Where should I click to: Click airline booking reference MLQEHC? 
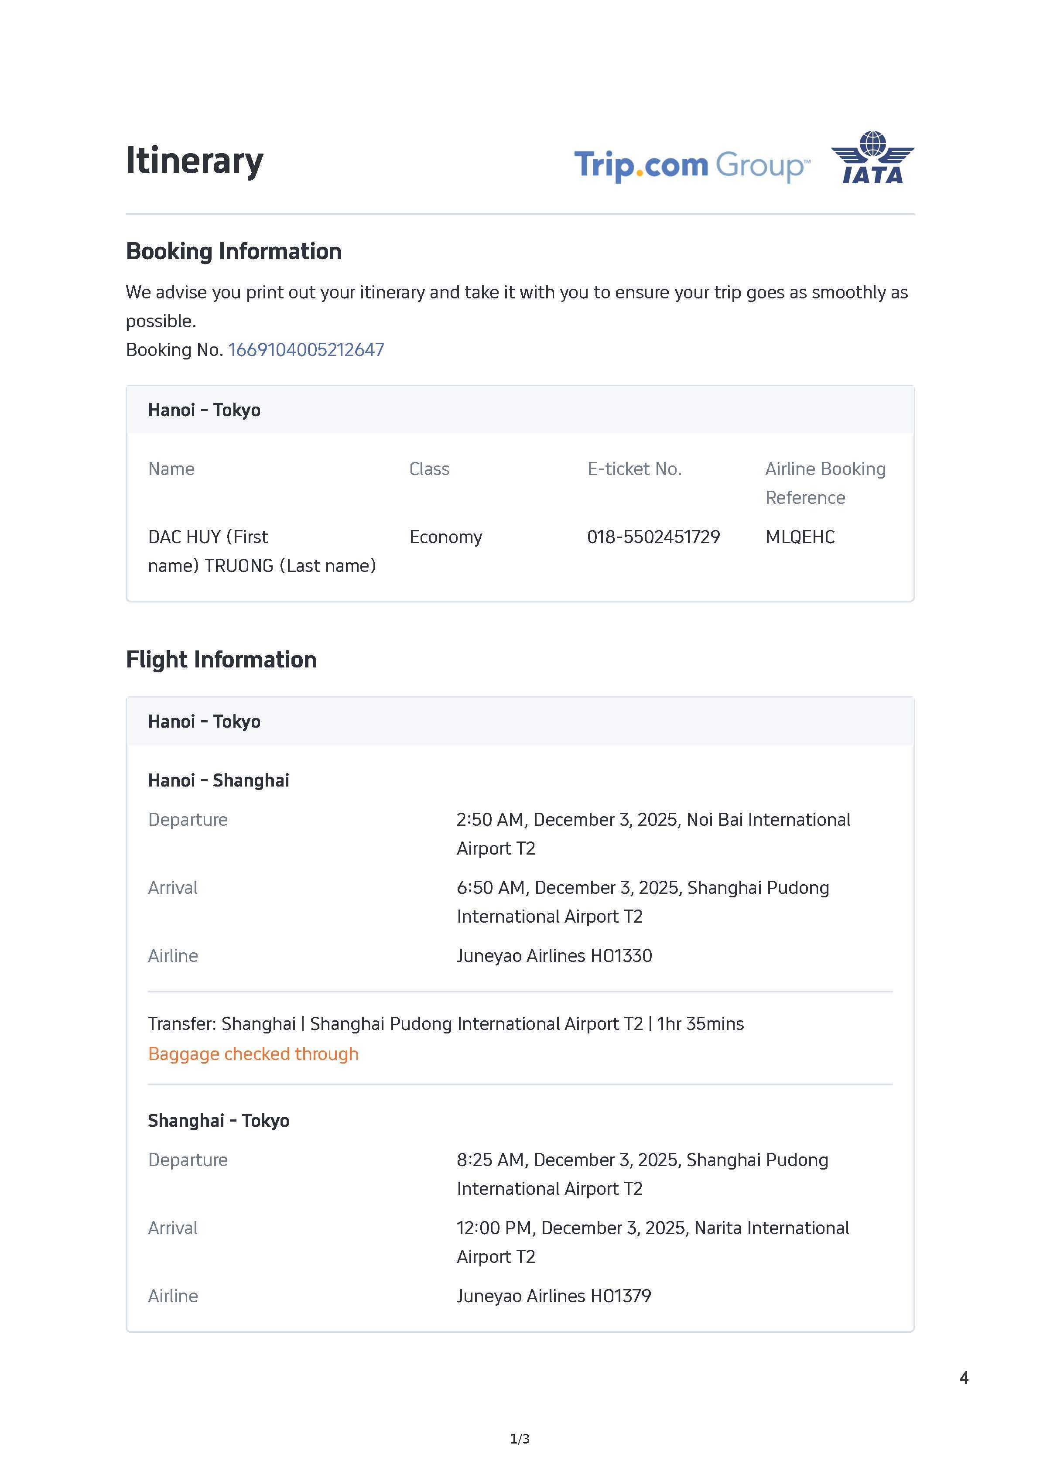point(800,537)
